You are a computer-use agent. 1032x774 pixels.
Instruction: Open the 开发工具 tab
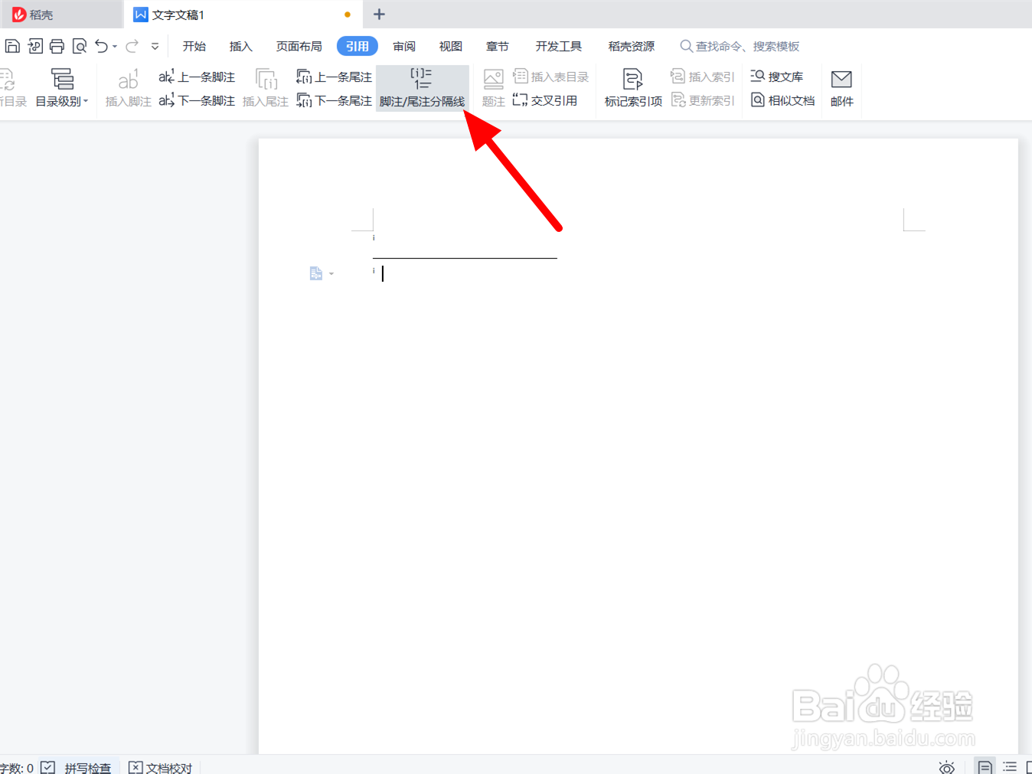pyautogui.click(x=559, y=46)
